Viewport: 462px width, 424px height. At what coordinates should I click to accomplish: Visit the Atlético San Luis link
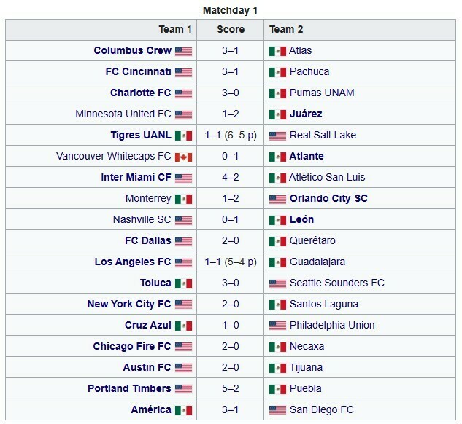coord(327,177)
